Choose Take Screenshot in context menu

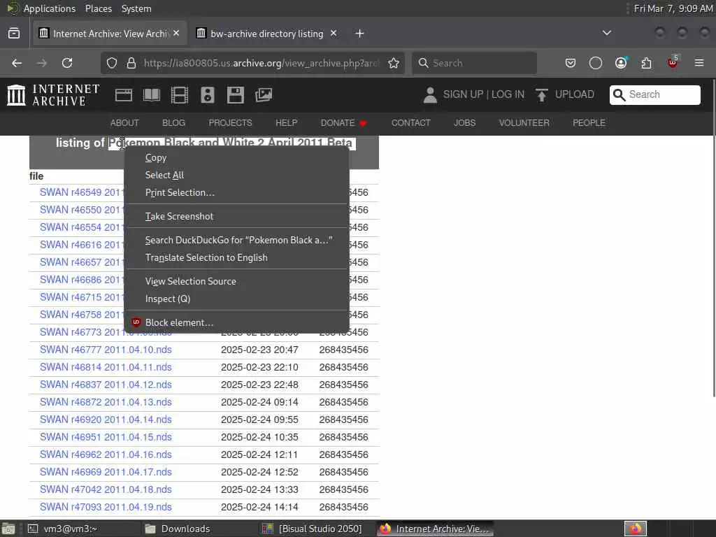[236, 216]
